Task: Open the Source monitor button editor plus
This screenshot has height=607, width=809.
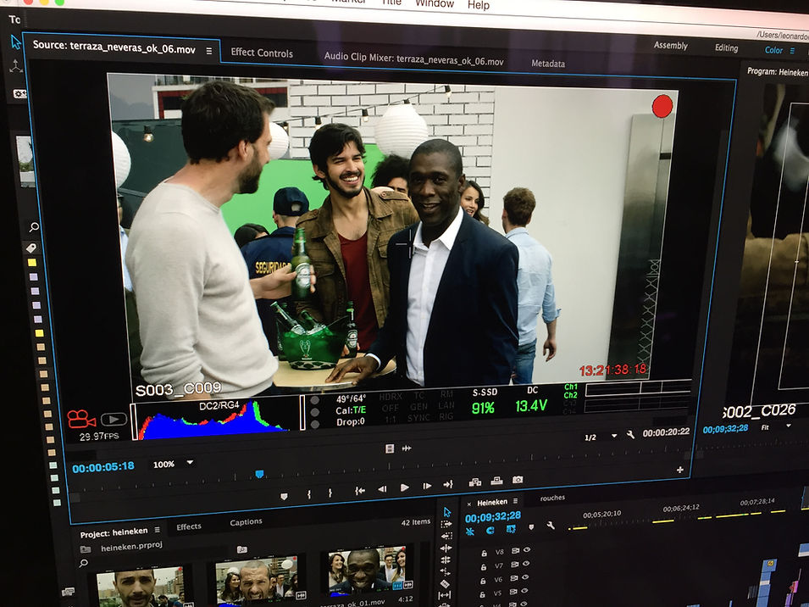Action: coord(680,469)
